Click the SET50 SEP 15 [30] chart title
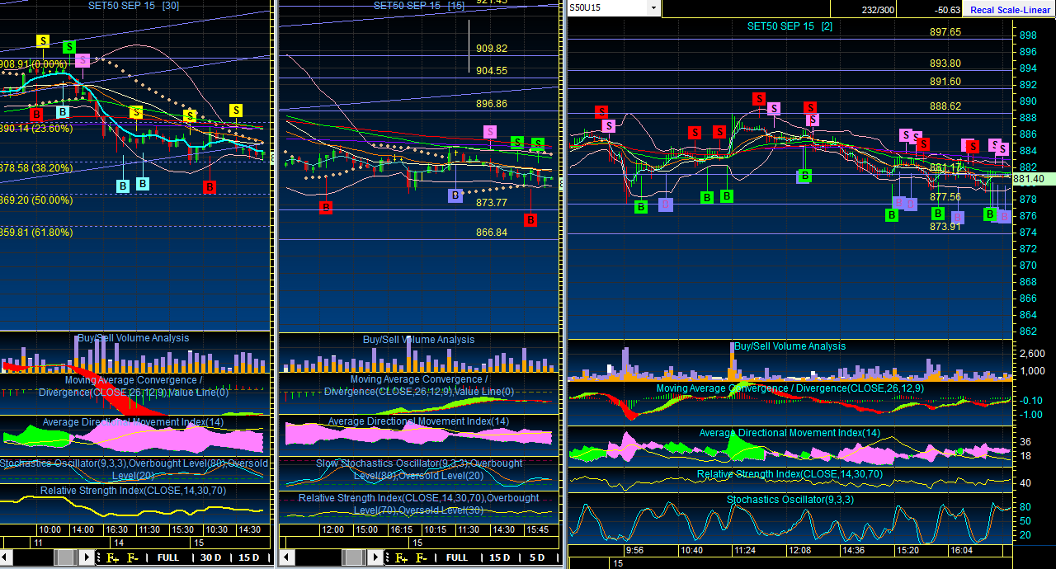The height and width of the screenshot is (569, 1056). click(x=134, y=5)
